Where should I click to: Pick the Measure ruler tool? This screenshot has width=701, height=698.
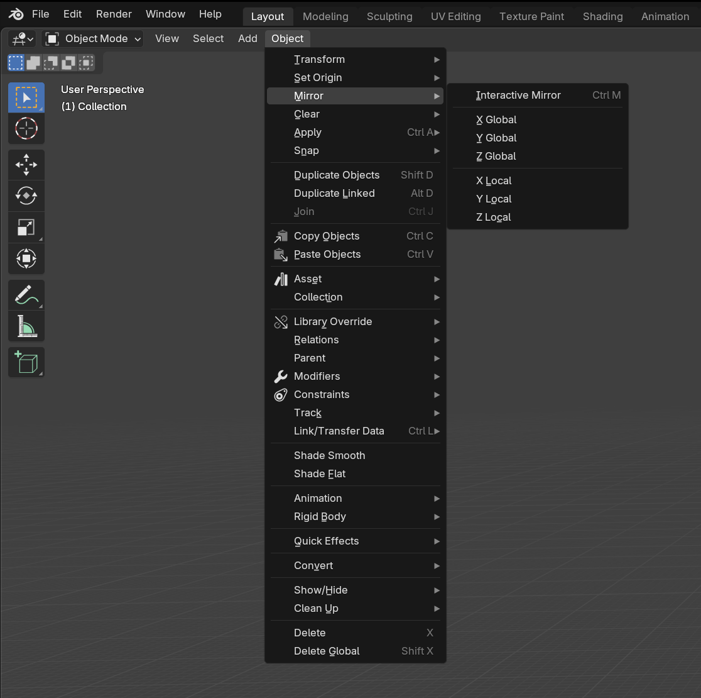click(x=26, y=326)
